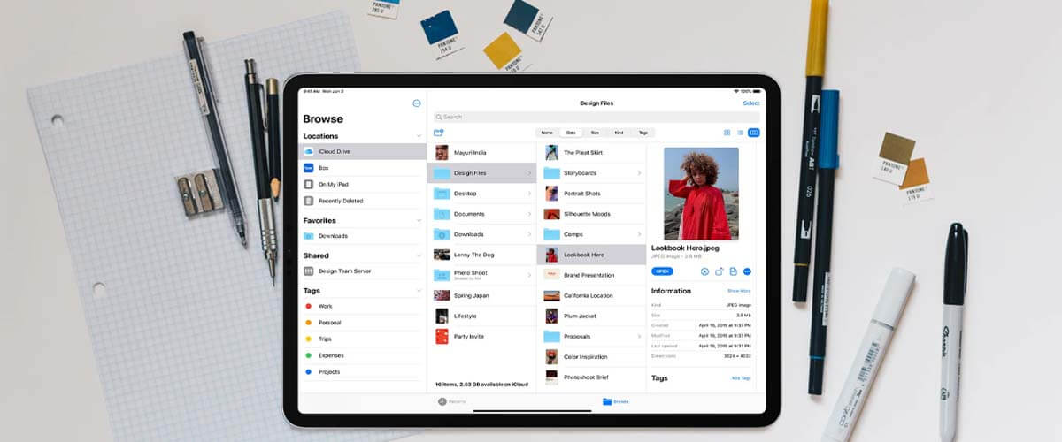The width and height of the screenshot is (1062, 442).
Task: Open Design Team Server under Shared
Action: tap(364, 271)
